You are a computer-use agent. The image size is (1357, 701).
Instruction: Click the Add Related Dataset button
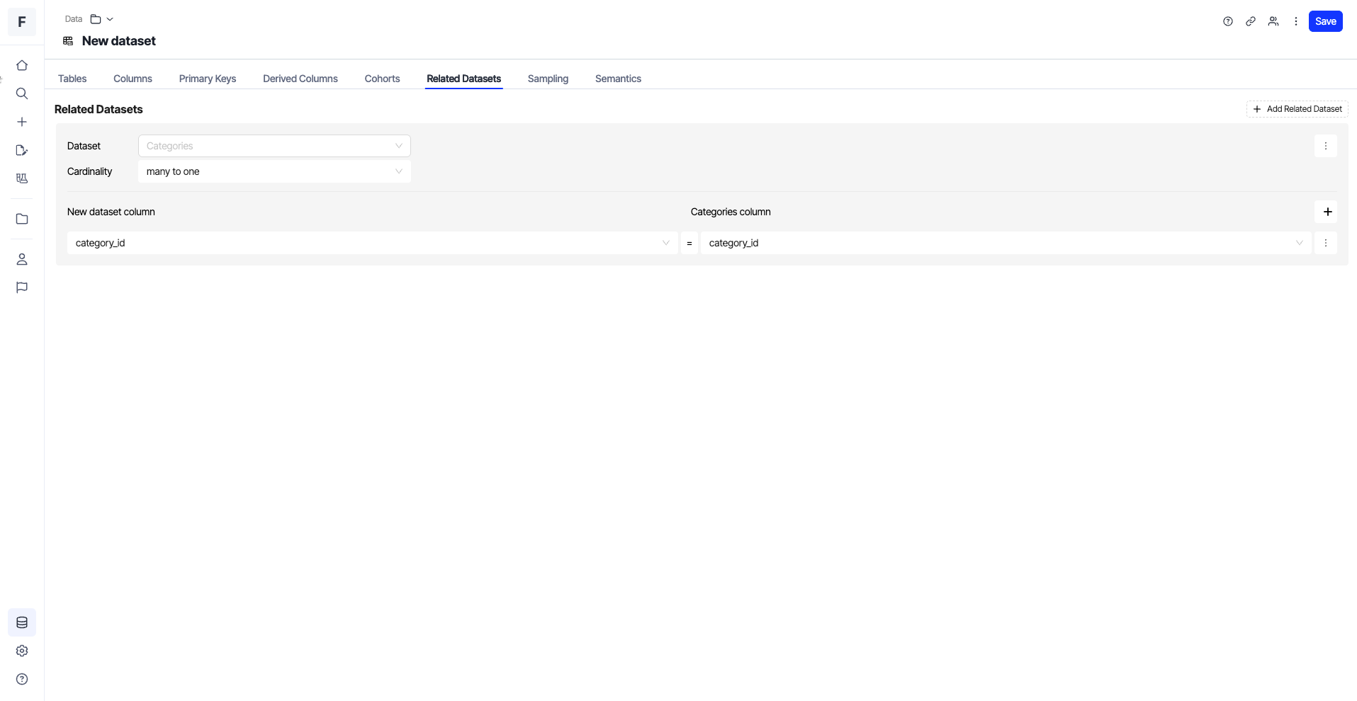coord(1297,109)
